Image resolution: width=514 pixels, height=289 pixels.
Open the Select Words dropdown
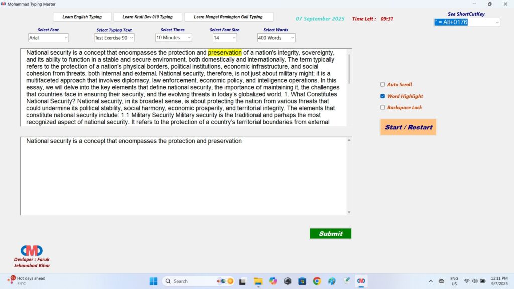pyautogui.click(x=276, y=38)
